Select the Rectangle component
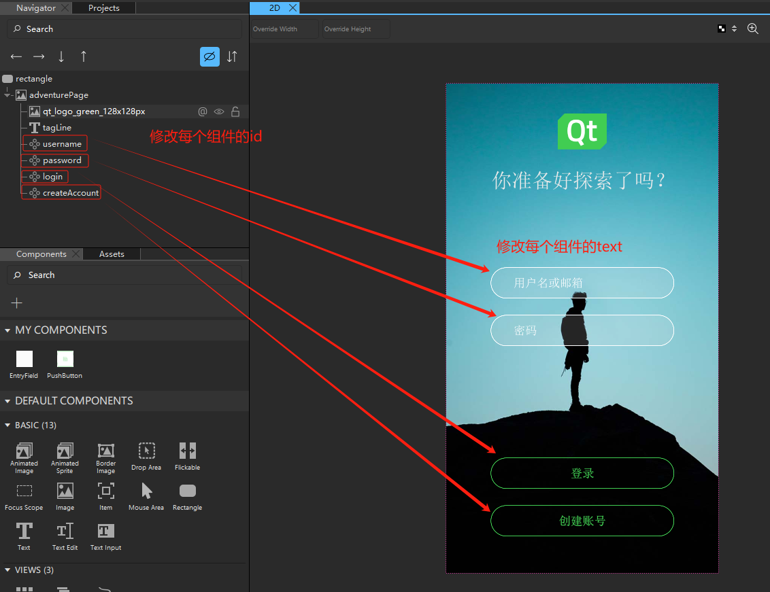Image resolution: width=770 pixels, height=592 pixels. click(188, 497)
